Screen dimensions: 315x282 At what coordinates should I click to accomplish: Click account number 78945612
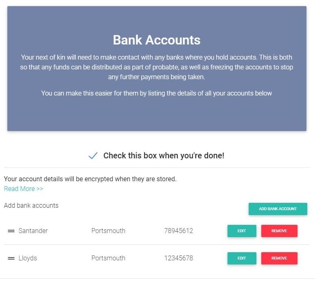tap(178, 231)
